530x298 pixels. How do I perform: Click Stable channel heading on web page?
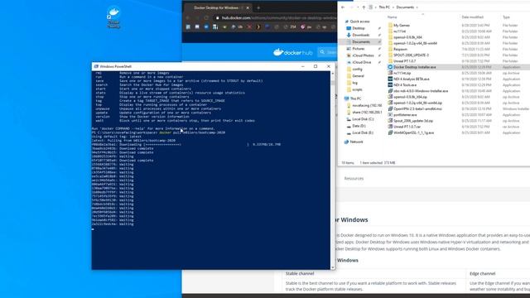coord(300,274)
